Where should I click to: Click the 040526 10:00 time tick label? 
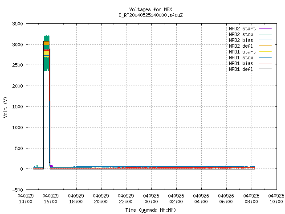click(x=276, y=199)
